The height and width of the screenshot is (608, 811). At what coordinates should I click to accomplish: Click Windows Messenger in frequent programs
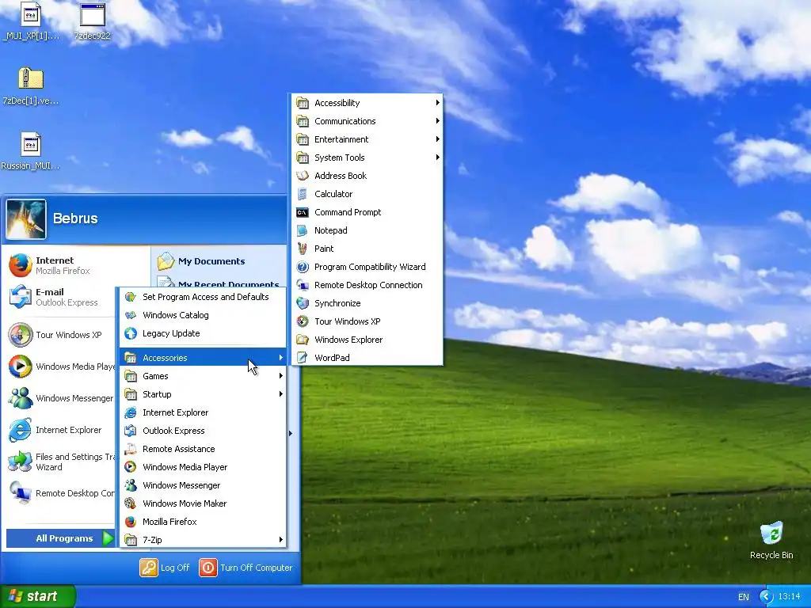click(62, 398)
